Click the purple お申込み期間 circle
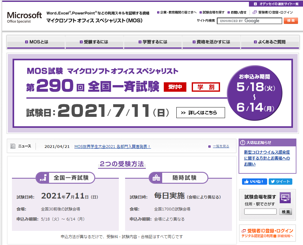 point(255,93)
